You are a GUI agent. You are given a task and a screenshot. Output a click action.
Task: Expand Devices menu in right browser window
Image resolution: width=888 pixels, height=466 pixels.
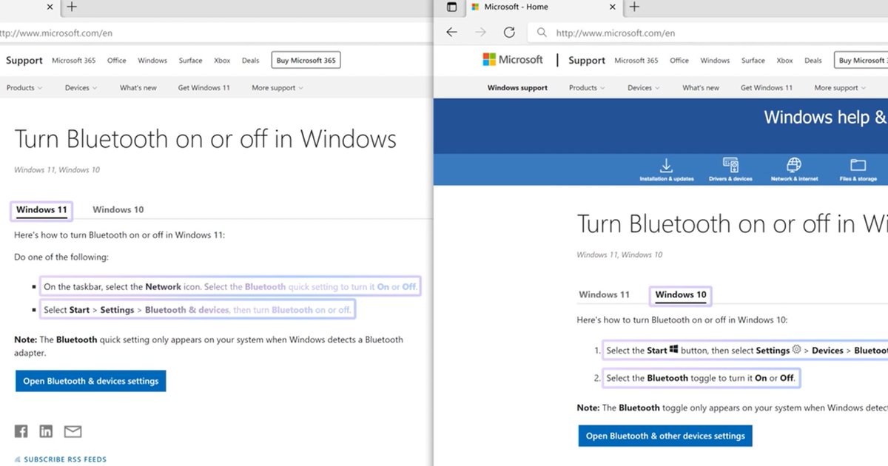(644, 88)
